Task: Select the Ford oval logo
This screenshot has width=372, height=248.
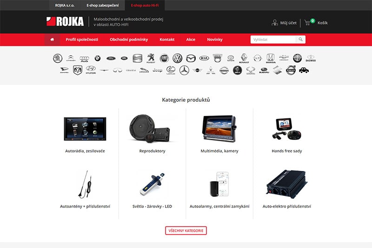Action: pos(111,58)
